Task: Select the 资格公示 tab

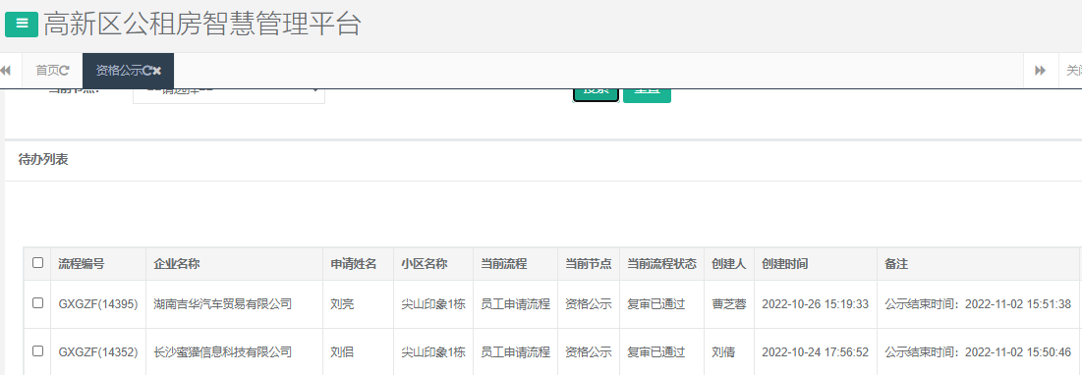Action: 128,71
